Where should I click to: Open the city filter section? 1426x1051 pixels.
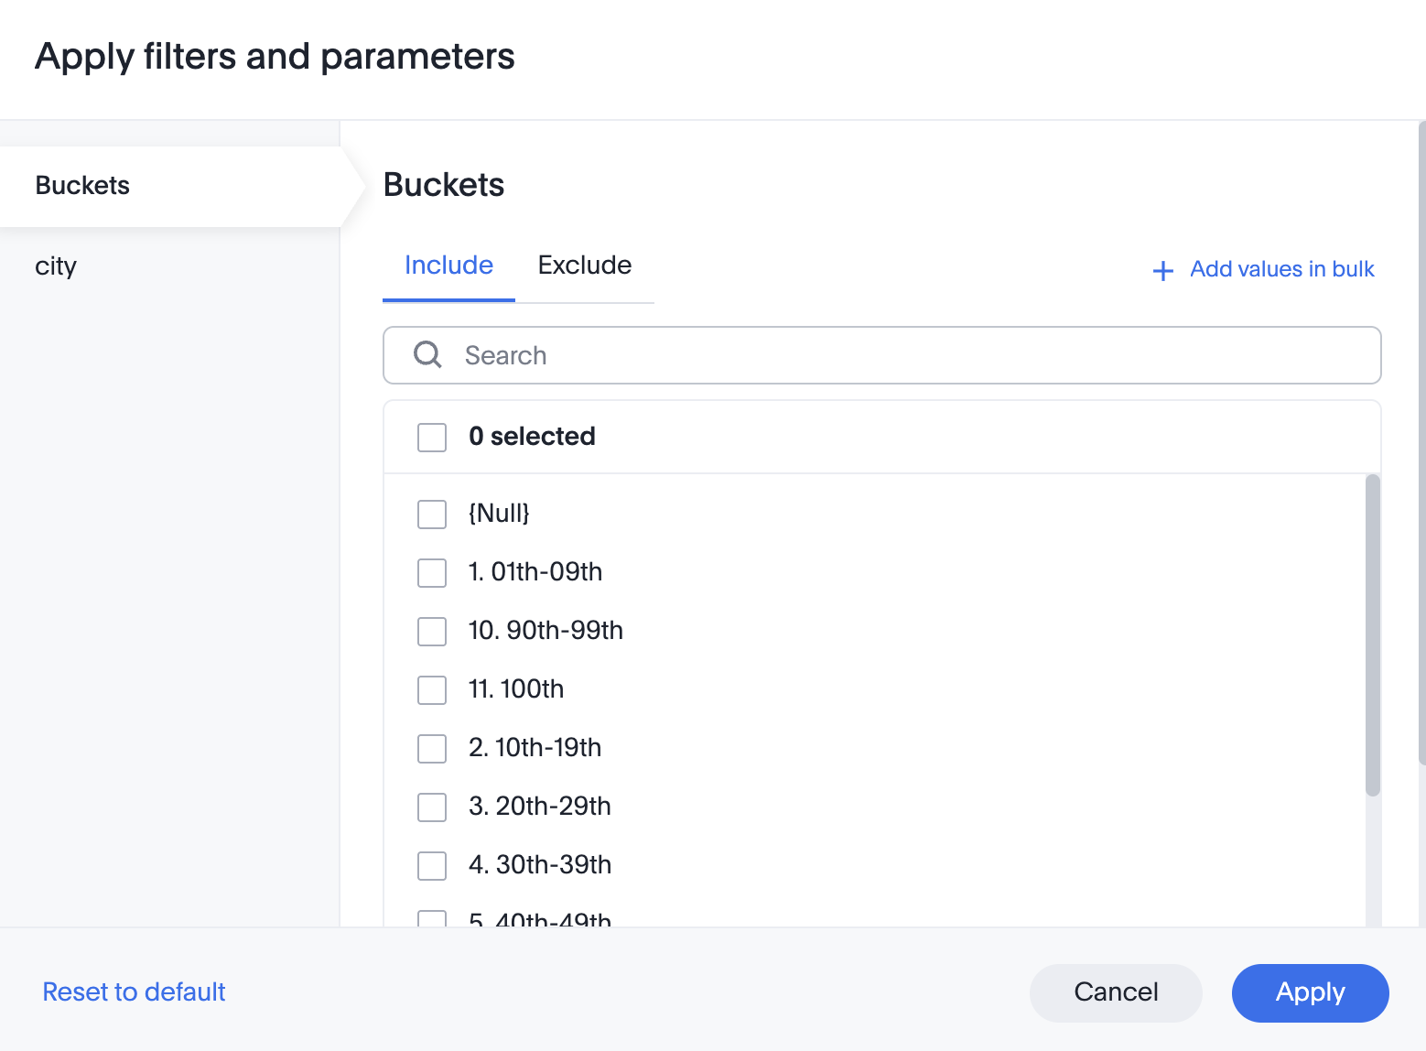56,266
